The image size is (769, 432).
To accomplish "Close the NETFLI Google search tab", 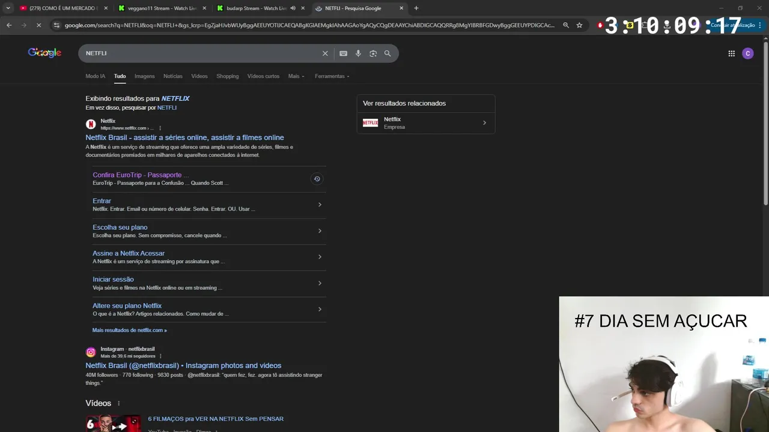I will [x=401, y=8].
